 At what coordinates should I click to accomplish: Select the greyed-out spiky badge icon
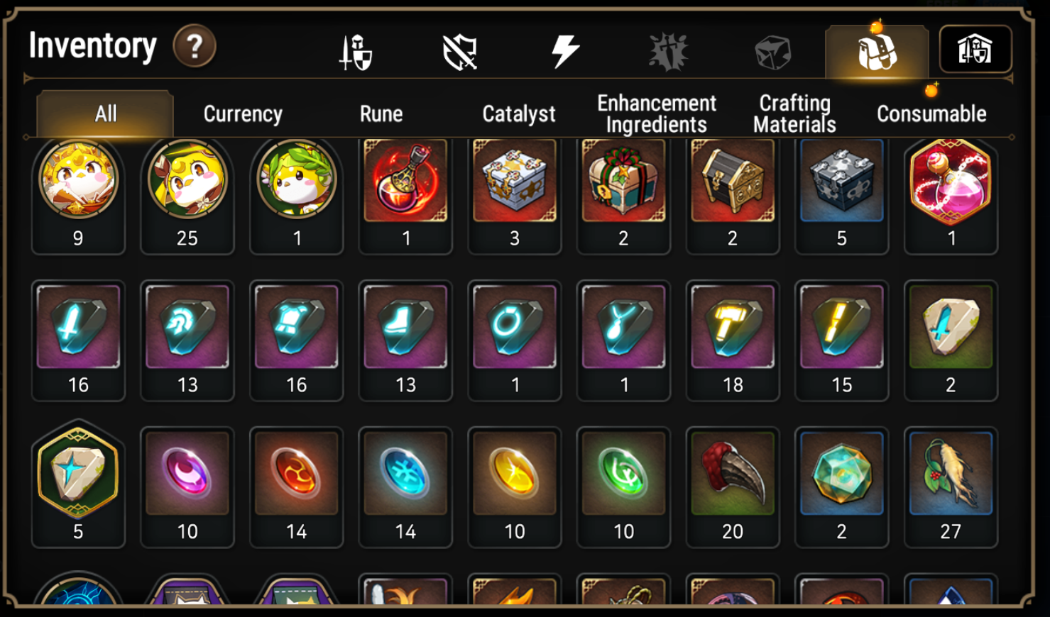668,52
